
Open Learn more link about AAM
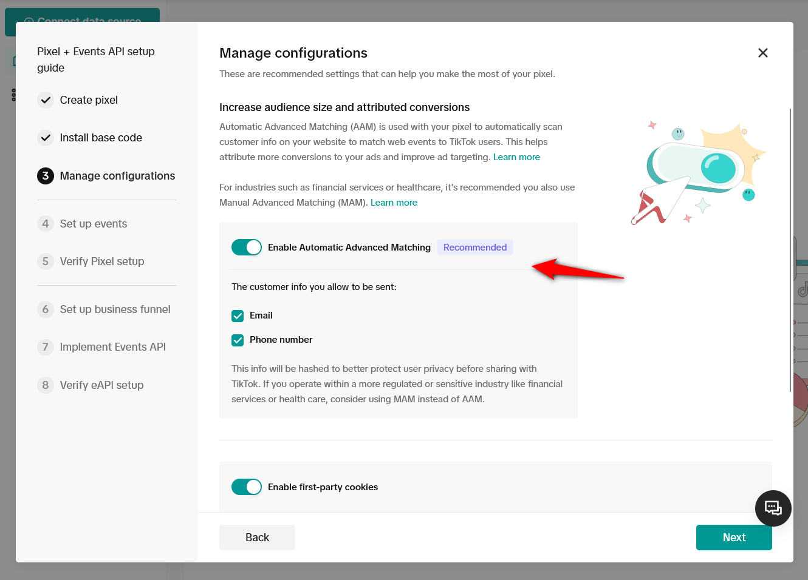click(516, 157)
